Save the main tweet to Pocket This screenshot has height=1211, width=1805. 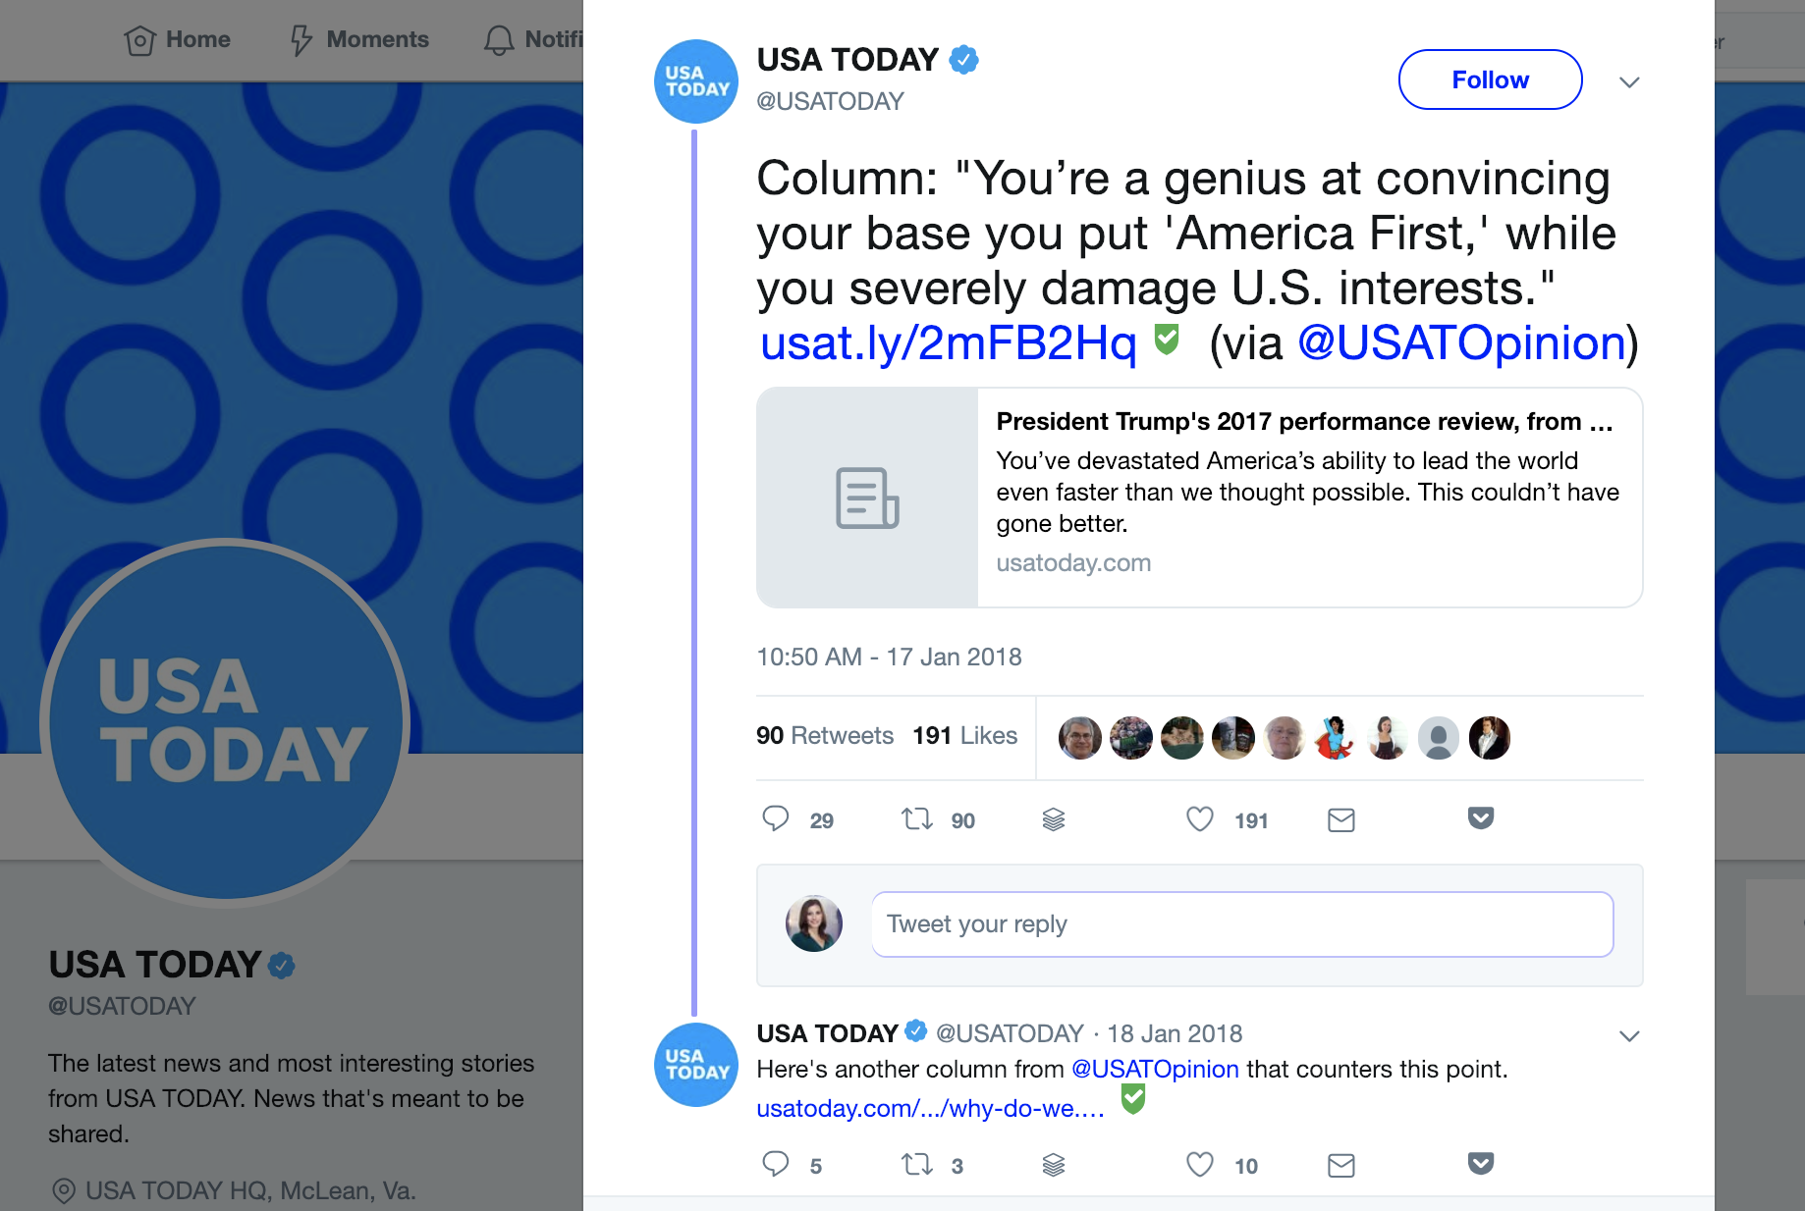(1481, 817)
